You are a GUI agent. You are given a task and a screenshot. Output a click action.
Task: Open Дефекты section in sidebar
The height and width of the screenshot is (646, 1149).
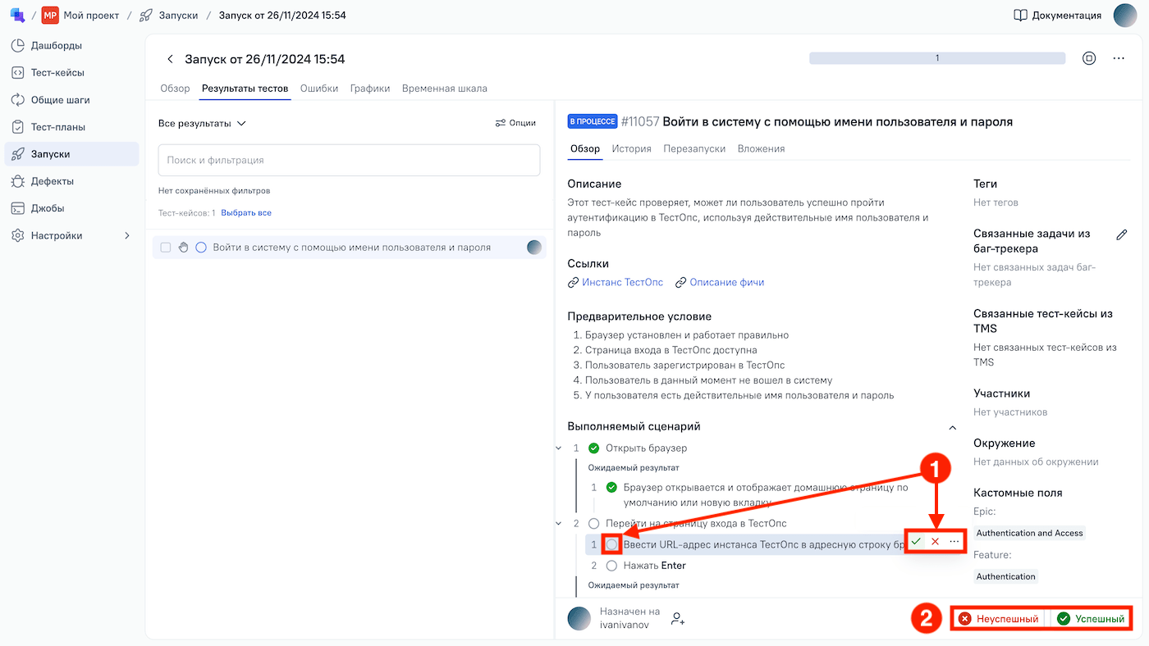(53, 181)
